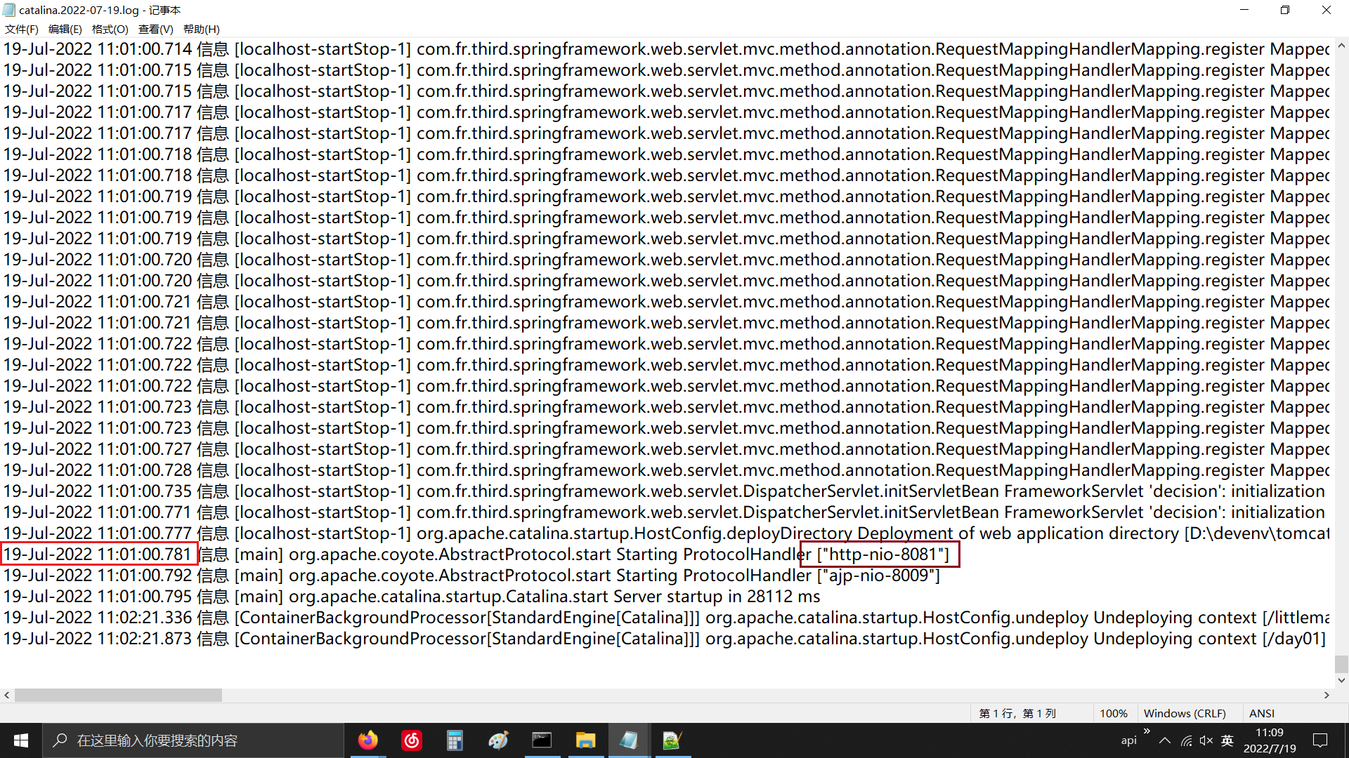Click the text ["ajp-nio-8009"]
Screen dimensions: 1349x758
[x=878, y=576]
